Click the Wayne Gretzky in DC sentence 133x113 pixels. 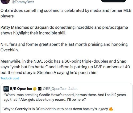tap(56, 109)
